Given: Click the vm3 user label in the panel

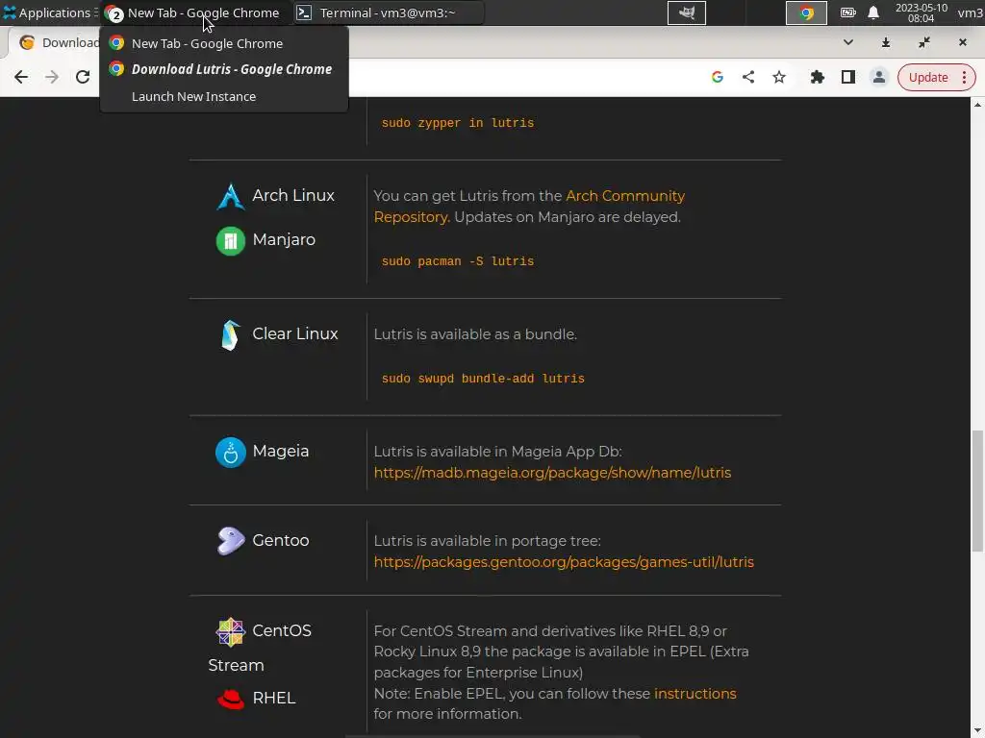Looking at the screenshot, I should (x=970, y=12).
